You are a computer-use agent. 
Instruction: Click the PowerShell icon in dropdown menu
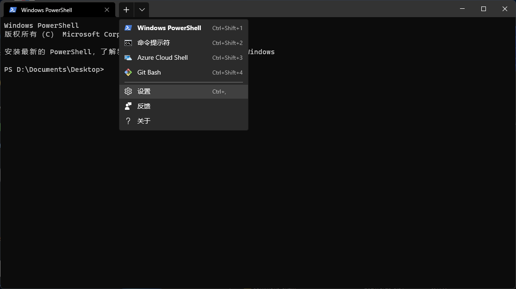[128, 28]
